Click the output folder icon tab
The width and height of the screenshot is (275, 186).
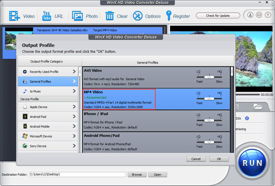click(x=257, y=107)
